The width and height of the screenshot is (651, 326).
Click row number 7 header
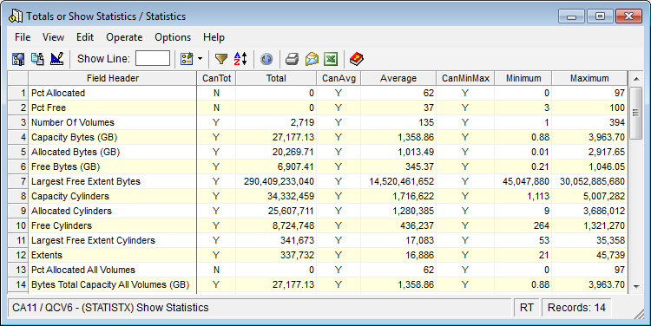[18, 181]
